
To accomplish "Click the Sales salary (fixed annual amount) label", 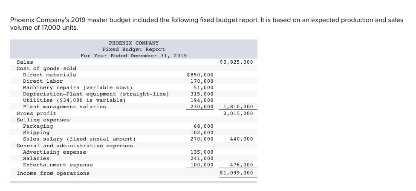I will (79, 139).
